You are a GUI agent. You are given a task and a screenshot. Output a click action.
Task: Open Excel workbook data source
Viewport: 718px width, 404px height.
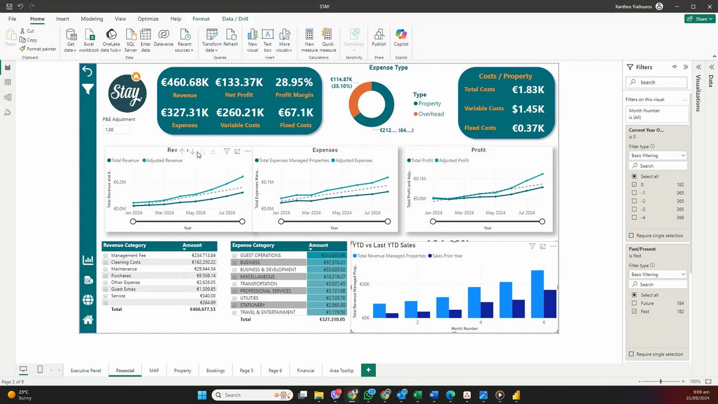coord(89,40)
